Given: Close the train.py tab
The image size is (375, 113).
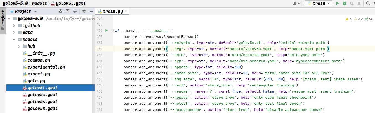Looking at the screenshot, I should tap(126, 12).
